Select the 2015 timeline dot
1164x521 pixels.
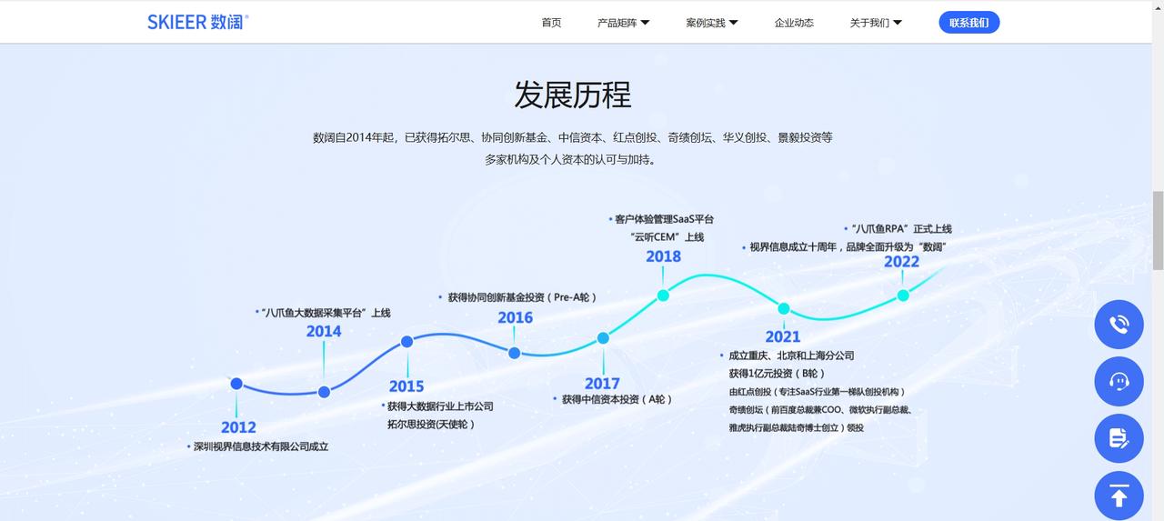pyautogui.click(x=407, y=342)
